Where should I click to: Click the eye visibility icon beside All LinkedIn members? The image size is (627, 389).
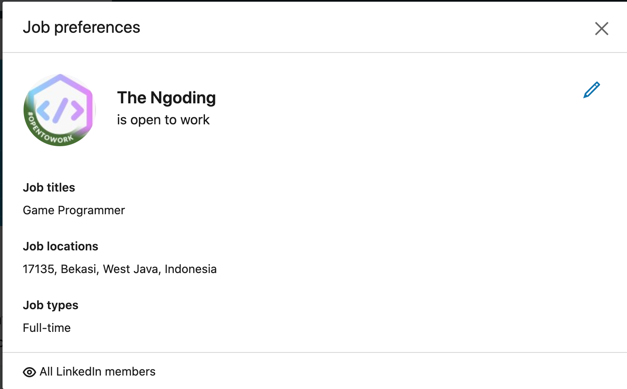tap(29, 372)
